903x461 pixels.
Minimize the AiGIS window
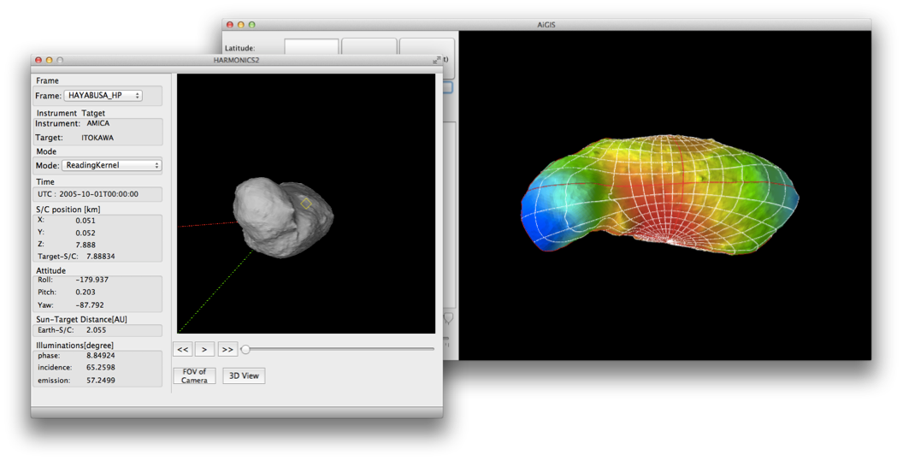click(x=240, y=25)
